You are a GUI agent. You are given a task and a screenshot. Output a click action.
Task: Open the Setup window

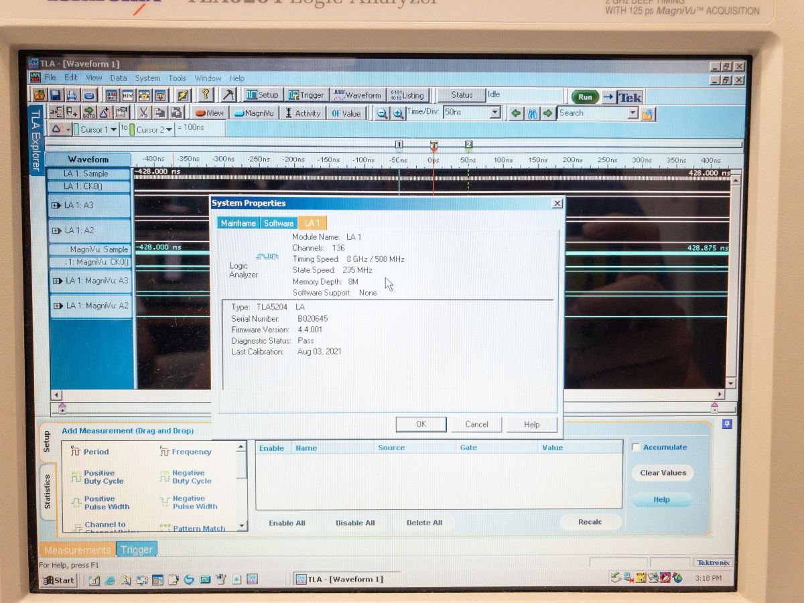(262, 95)
